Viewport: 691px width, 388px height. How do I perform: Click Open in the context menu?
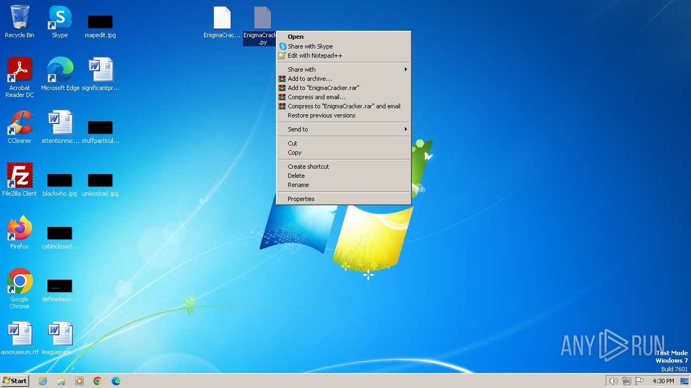coord(344,37)
